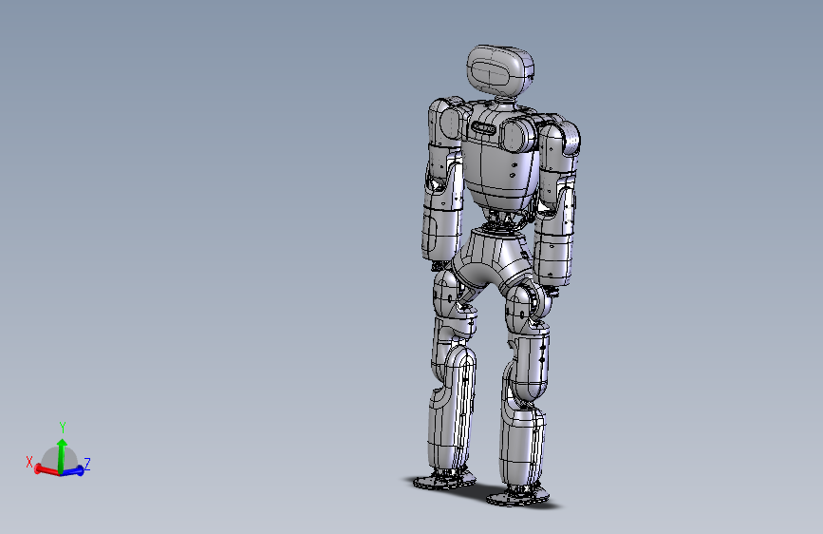Select the oval slot on the robot's upper torso
This screenshot has width=823, height=534.
click(x=483, y=128)
